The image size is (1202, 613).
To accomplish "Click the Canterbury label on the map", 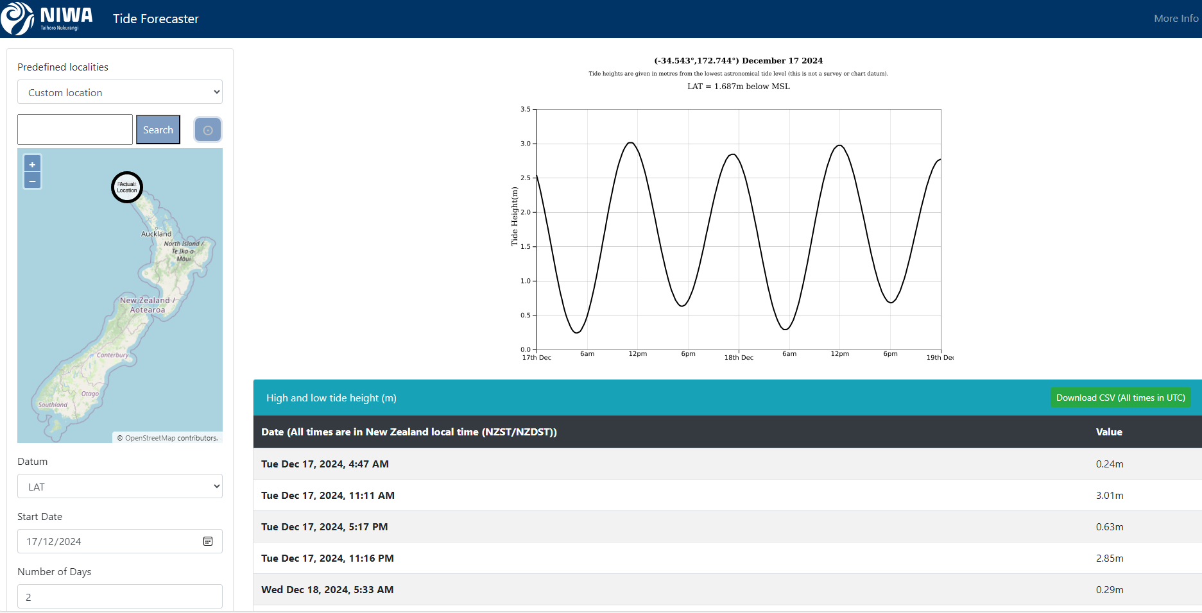I will (112, 355).
